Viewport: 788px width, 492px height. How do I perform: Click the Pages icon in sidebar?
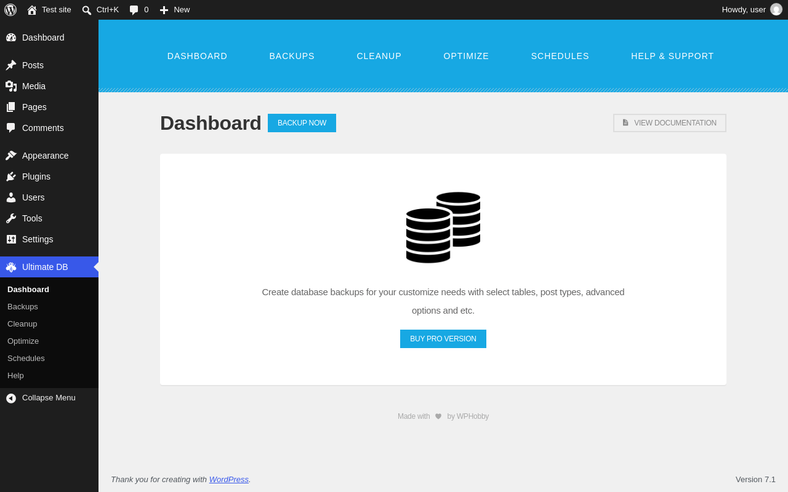point(11,107)
